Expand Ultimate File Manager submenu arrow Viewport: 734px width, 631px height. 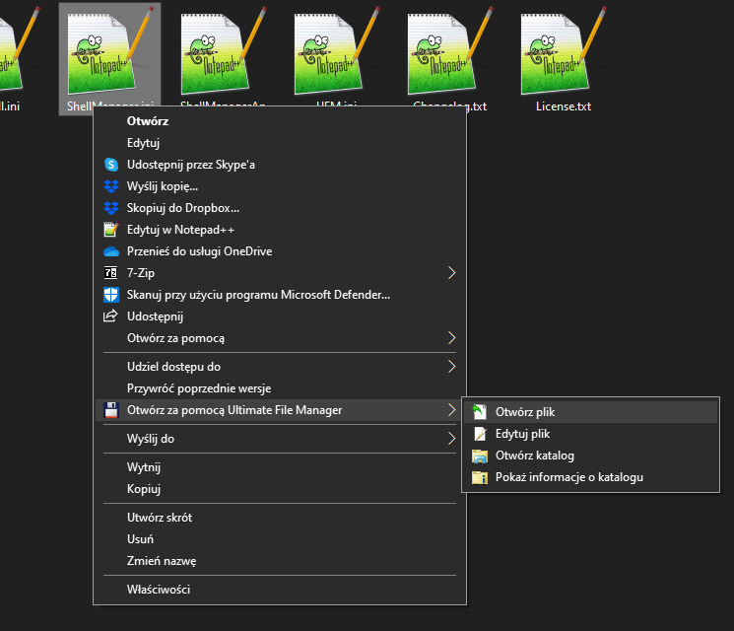coord(451,410)
